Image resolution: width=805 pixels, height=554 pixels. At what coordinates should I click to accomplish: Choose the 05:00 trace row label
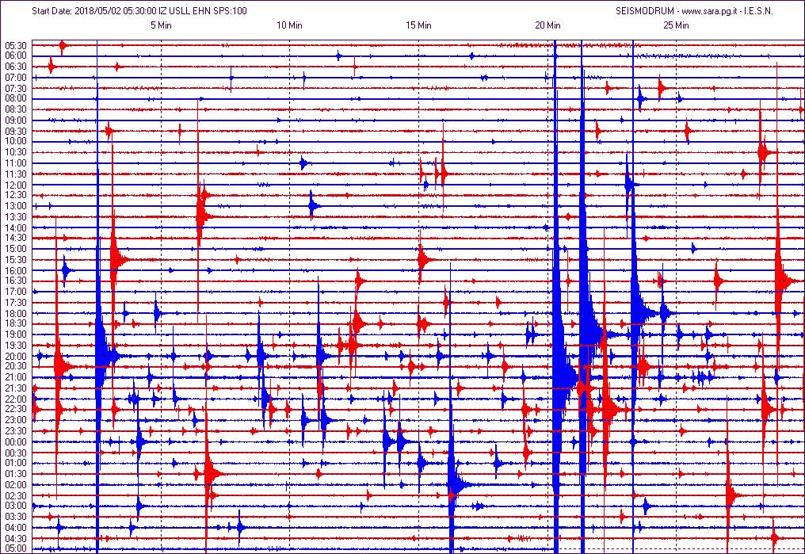(x=16, y=548)
